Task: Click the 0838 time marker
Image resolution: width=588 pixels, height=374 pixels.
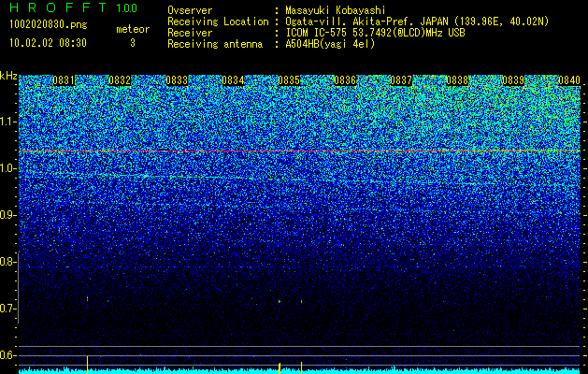Action: tap(457, 80)
